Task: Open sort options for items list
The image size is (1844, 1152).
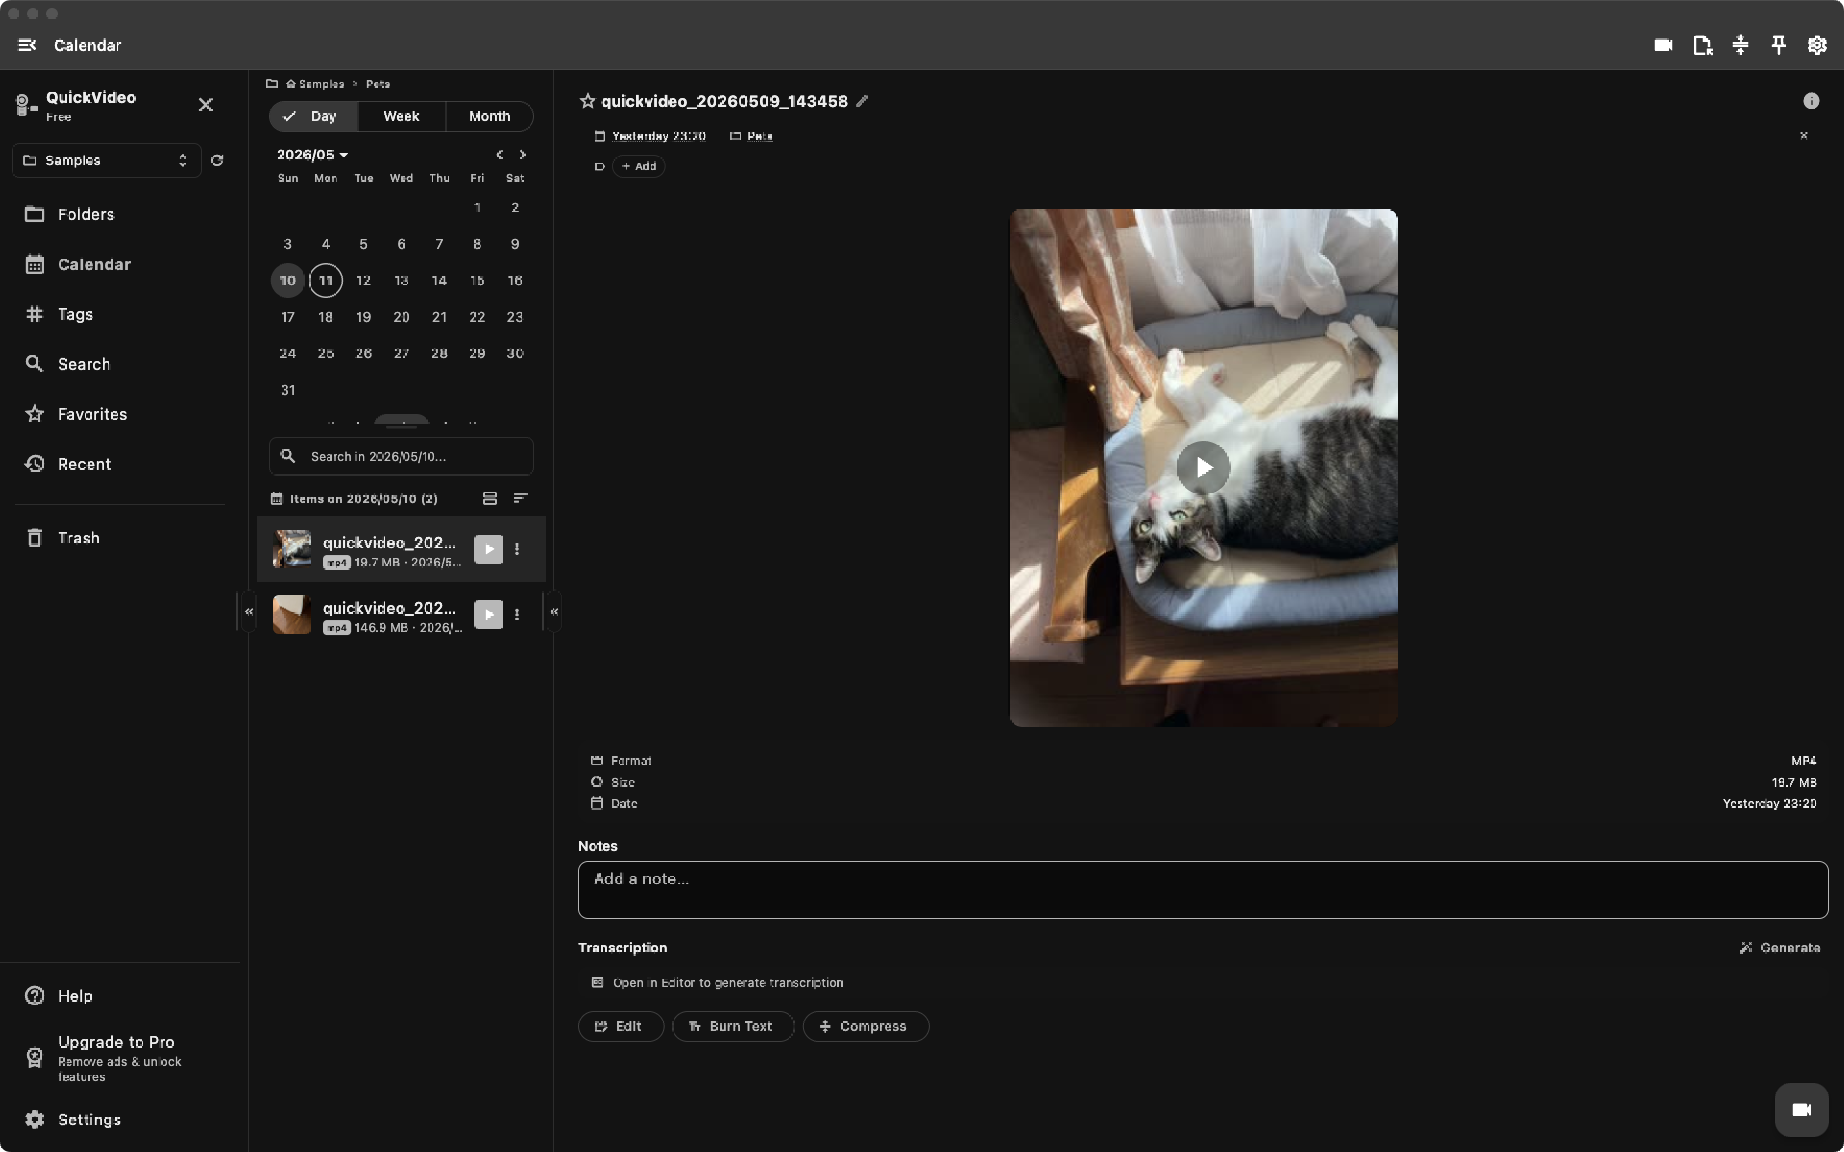Action: pyautogui.click(x=521, y=499)
